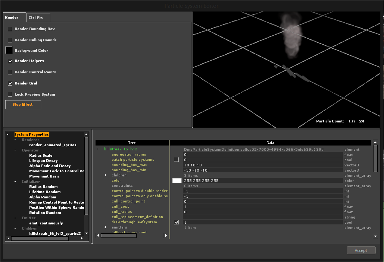This screenshot has height=262, width=384.
Task: Click left arrow of Tree column scrollbar
Action: (x=98, y=236)
